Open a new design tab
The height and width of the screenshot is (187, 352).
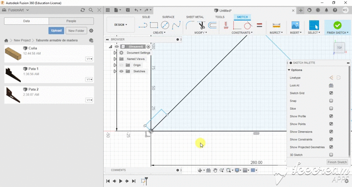click(300, 10)
